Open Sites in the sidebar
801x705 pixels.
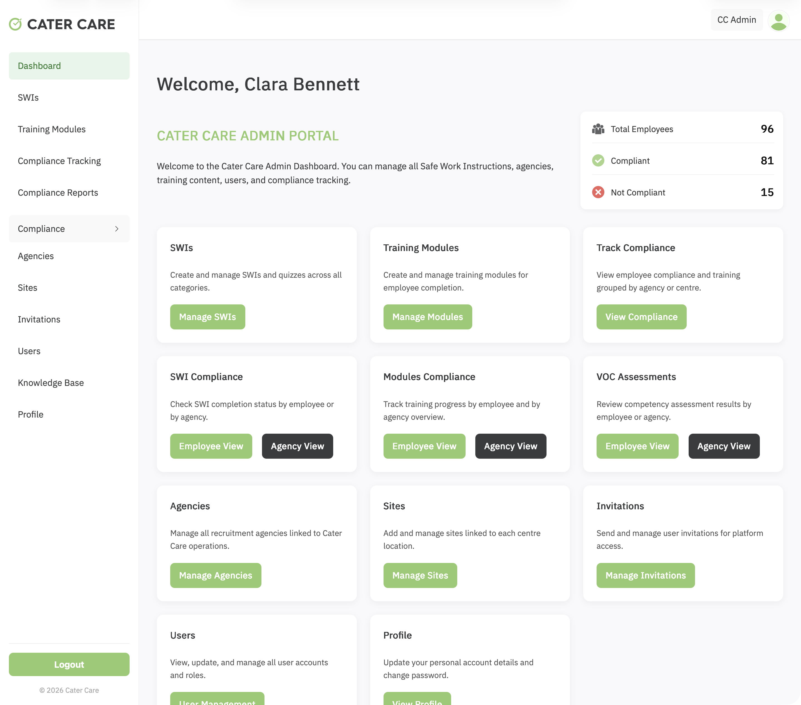pyautogui.click(x=69, y=288)
